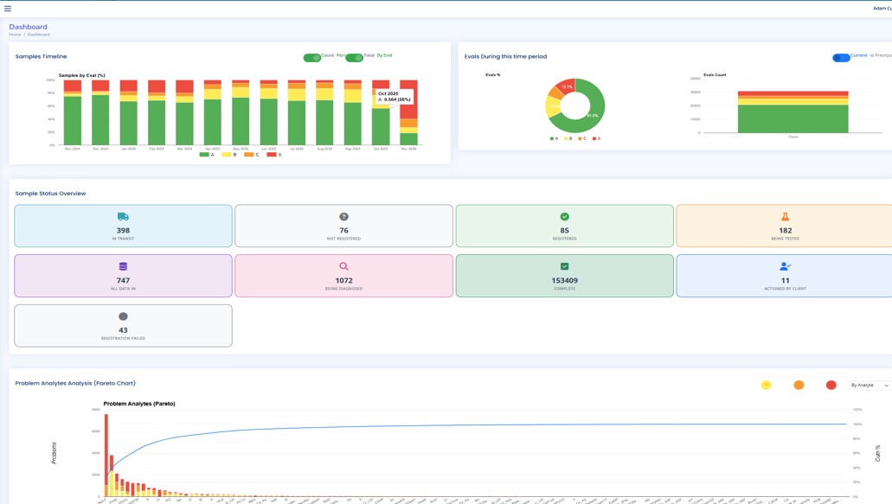
Task: Select the Registered checkmark icon
Action: point(564,217)
